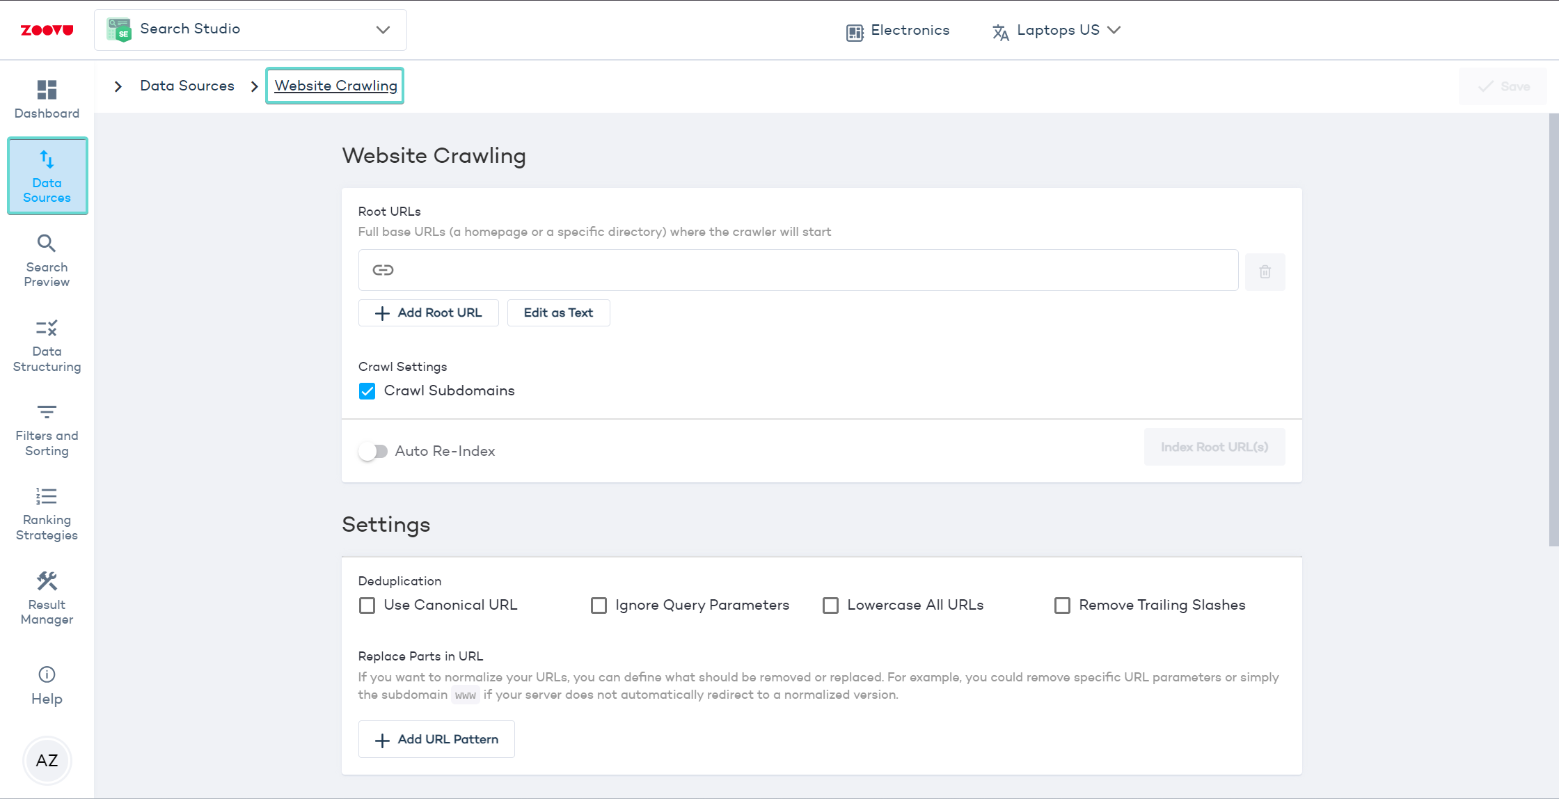Open Result Manager tools icon
Screen dimensions: 1559x799
[47, 581]
